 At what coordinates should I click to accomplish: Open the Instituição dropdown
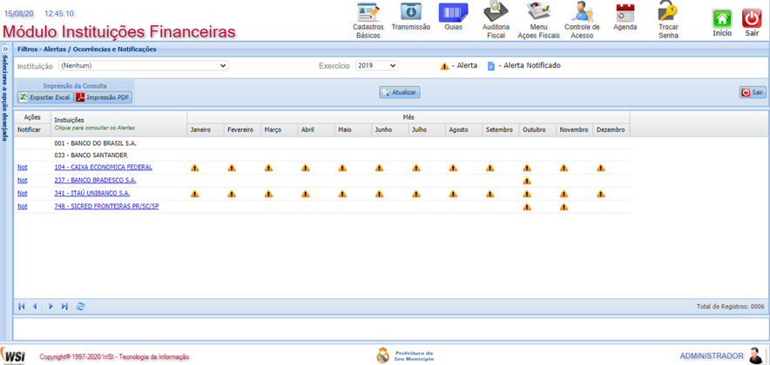coord(144,66)
